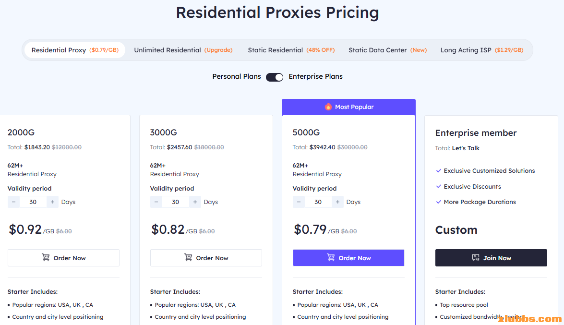Increase validity days for 3000G plan
Viewport: 564px width, 325px height.
[195, 202]
